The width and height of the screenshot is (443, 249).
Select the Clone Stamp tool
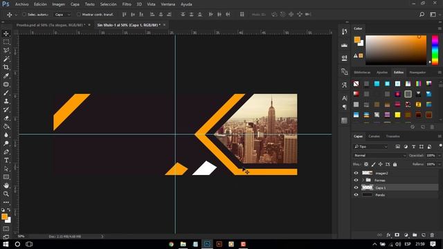click(x=6, y=101)
